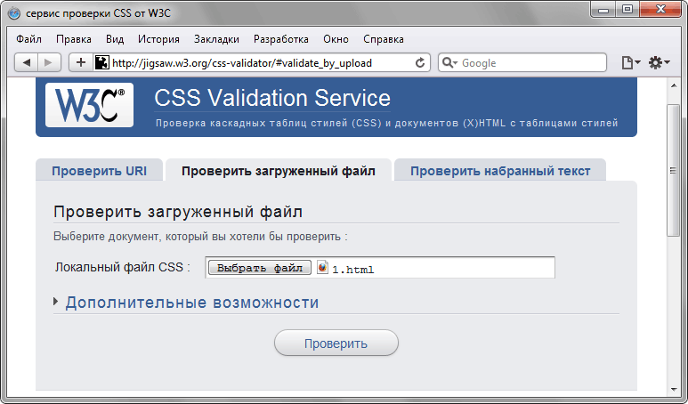Click the Safari back navigation arrow

pos(27,62)
